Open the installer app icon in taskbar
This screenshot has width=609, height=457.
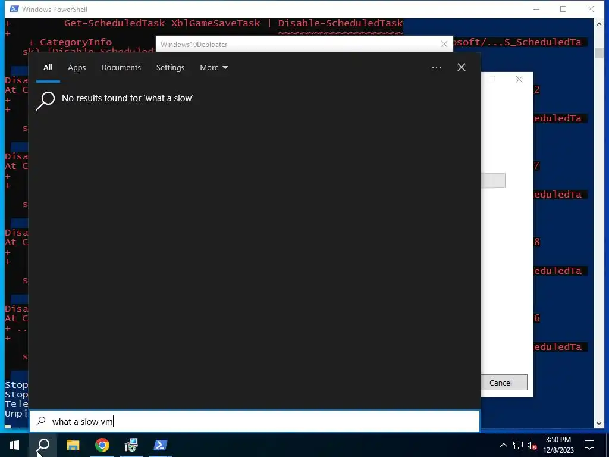pyautogui.click(x=131, y=445)
